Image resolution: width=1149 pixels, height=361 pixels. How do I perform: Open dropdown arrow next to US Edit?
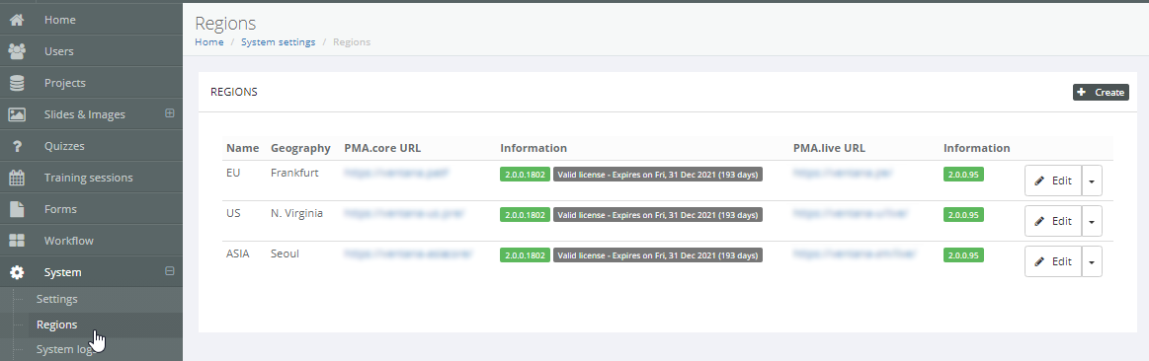point(1092,221)
